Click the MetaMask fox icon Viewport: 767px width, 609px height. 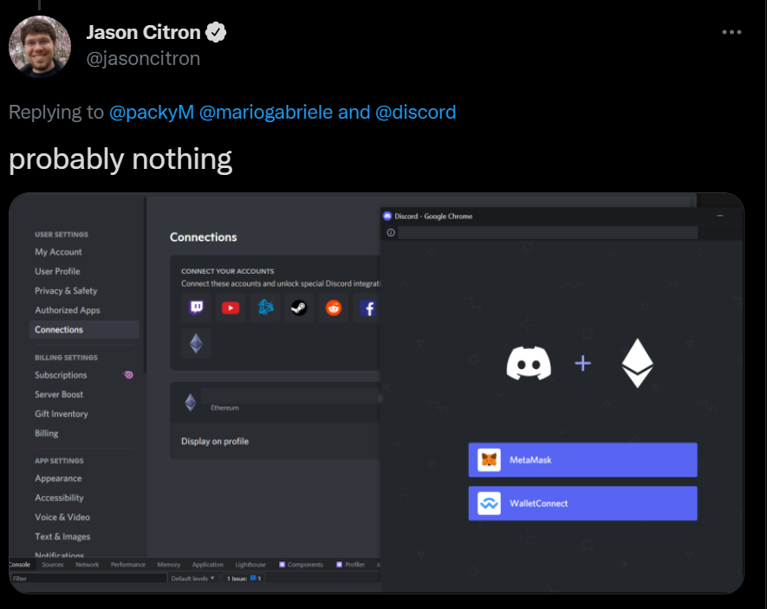click(489, 460)
